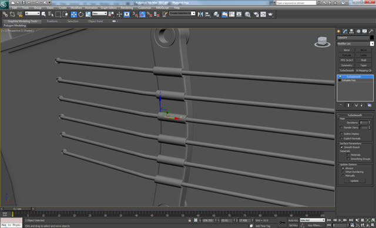Image resolution: width=376 pixels, height=228 pixels.
Task: Toggle the Percent Snap icon
Action: (x=149, y=14)
